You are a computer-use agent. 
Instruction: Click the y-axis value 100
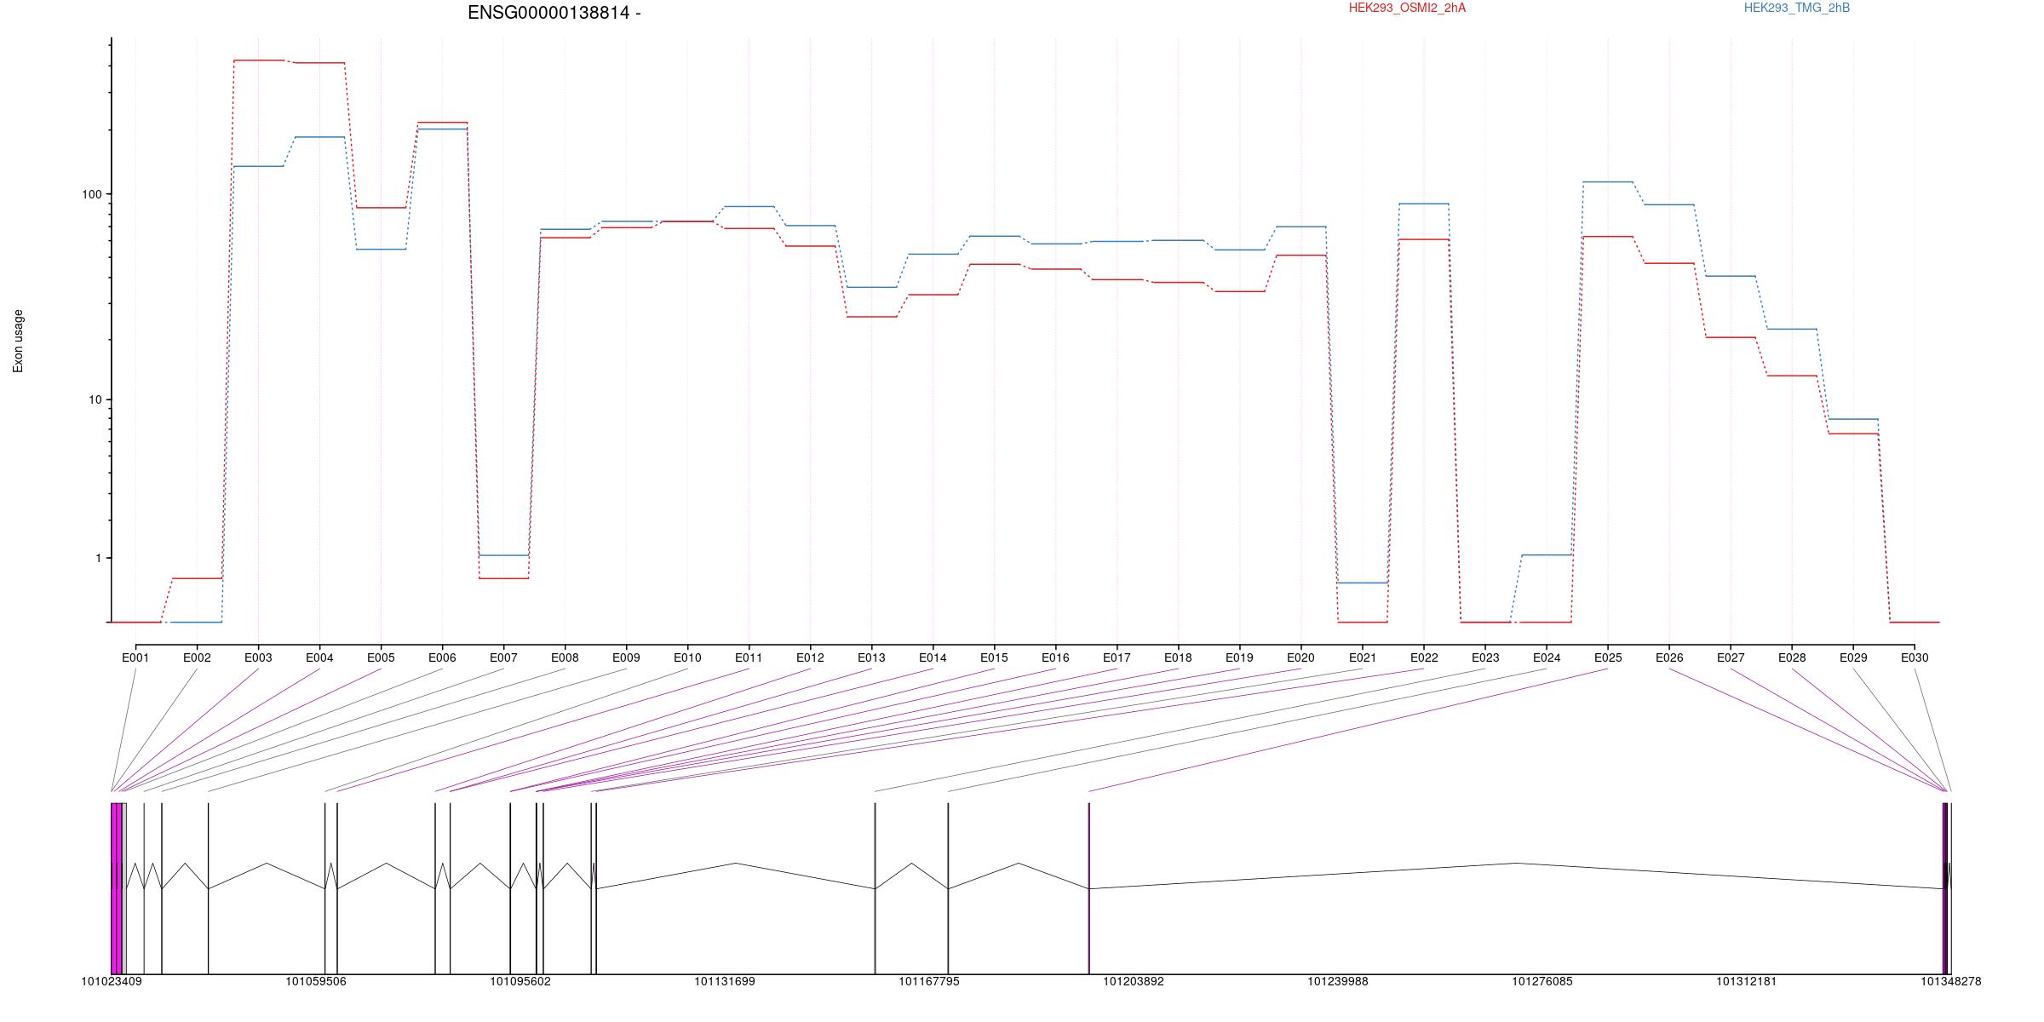(91, 194)
